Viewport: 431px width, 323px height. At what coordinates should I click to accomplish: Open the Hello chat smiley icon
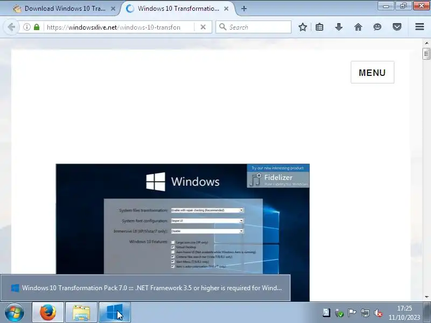pos(378,27)
